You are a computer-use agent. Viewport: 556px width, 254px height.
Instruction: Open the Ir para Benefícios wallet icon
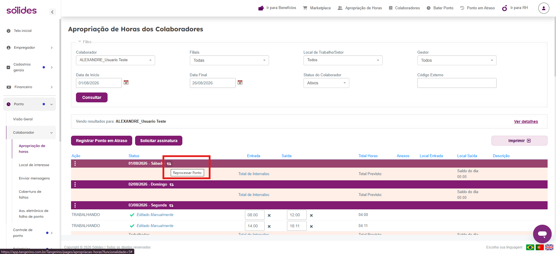pyautogui.click(x=261, y=8)
